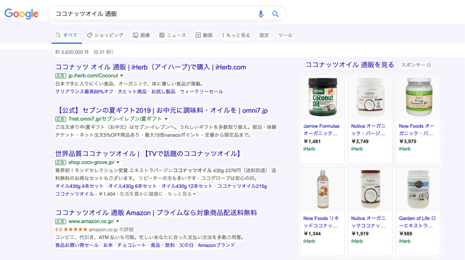Expand もっと見る under coco-grove ad
This screenshot has height=260, width=465.
[182, 194]
